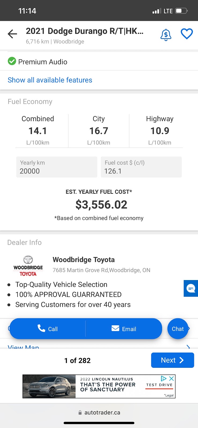Tap the back arrow icon
Screen dimensions: 198x428
click(12, 34)
